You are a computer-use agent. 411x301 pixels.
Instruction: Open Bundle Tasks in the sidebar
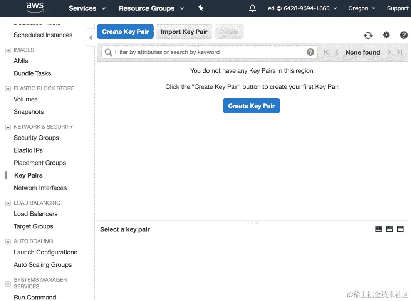click(32, 73)
